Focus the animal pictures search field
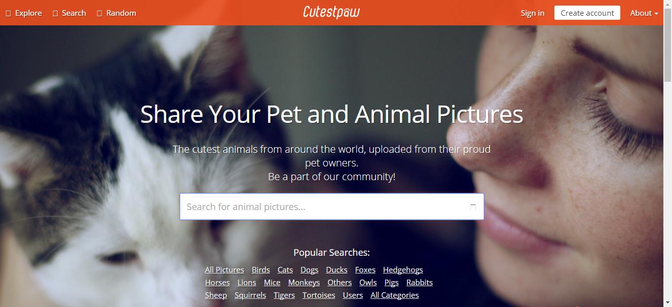This screenshot has width=672, height=307. [324, 207]
